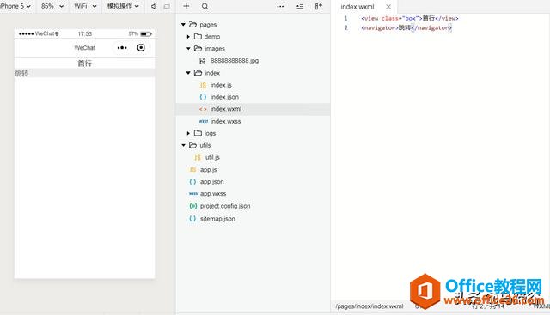The image size is (550, 315).
Task: Tap the simulator capsule circle close button
Action: pyautogui.click(x=141, y=48)
